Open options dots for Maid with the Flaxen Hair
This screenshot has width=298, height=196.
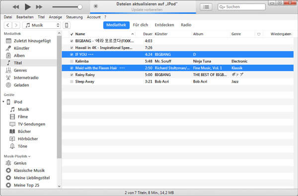pyautogui.click(x=122, y=68)
